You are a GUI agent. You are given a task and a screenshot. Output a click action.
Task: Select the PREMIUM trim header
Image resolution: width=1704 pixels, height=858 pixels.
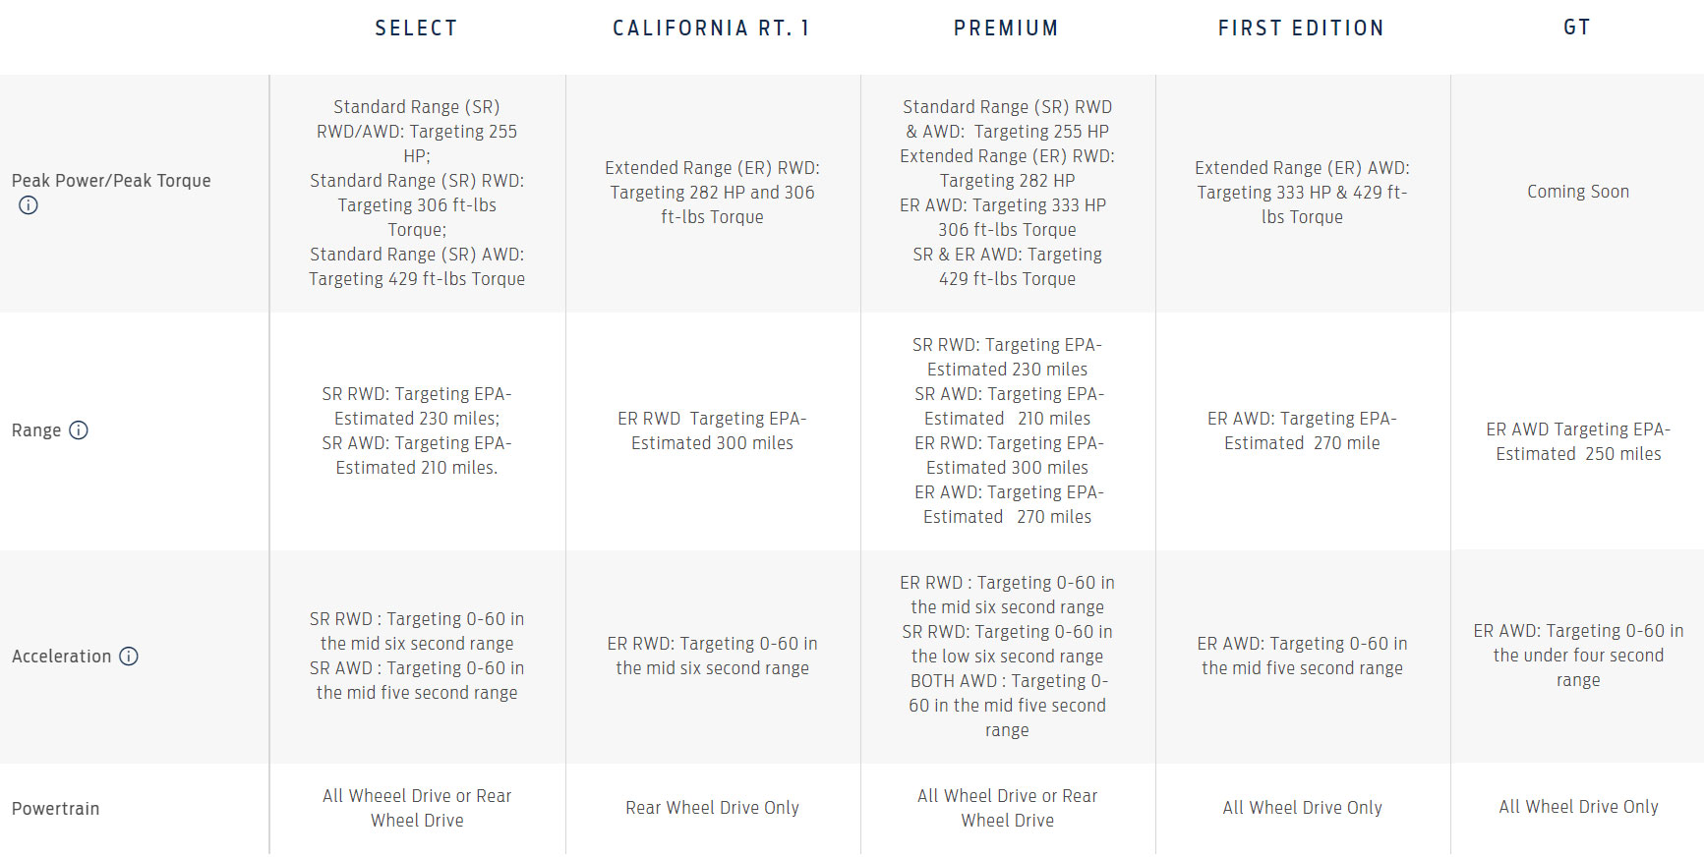coord(1006,29)
